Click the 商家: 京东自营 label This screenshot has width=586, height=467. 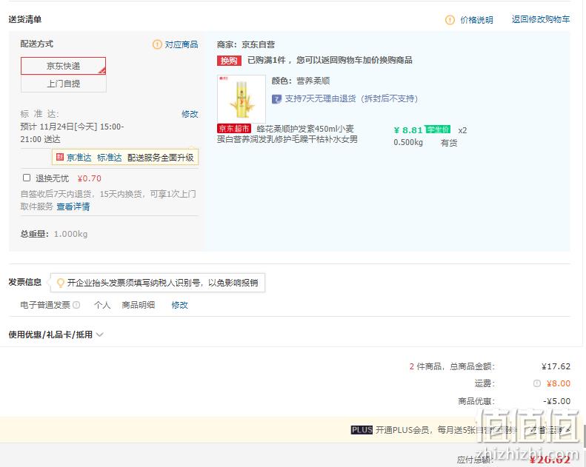click(246, 45)
